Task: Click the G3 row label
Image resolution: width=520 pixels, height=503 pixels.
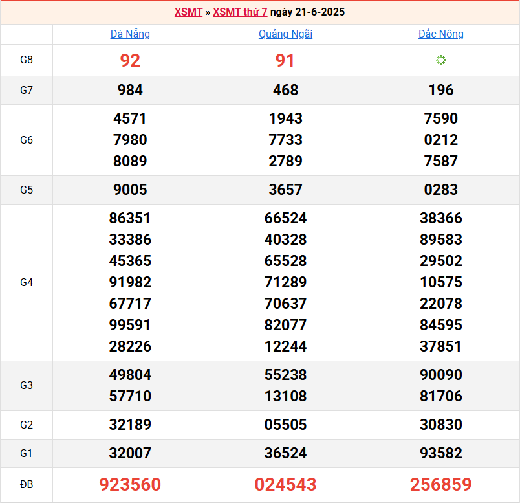Action: pos(27,385)
